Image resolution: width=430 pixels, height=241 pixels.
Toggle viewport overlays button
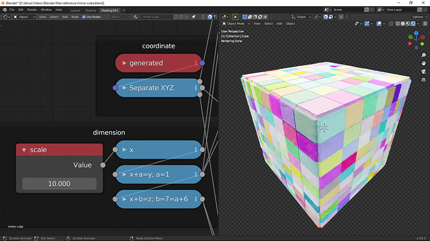[379, 24]
